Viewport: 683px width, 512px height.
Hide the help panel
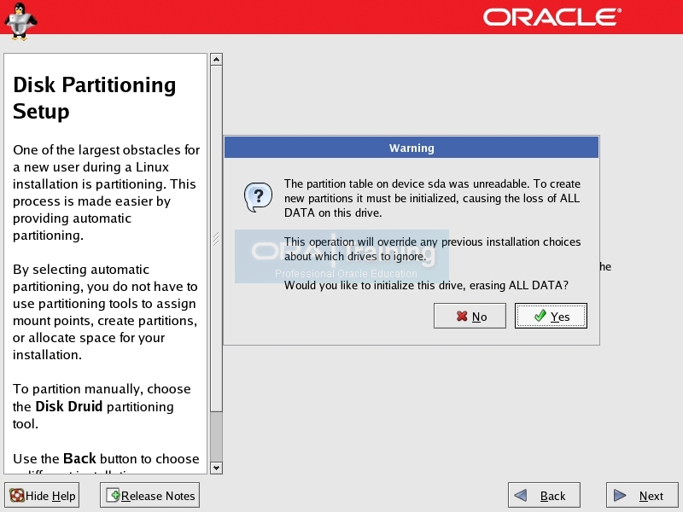click(x=42, y=496)
